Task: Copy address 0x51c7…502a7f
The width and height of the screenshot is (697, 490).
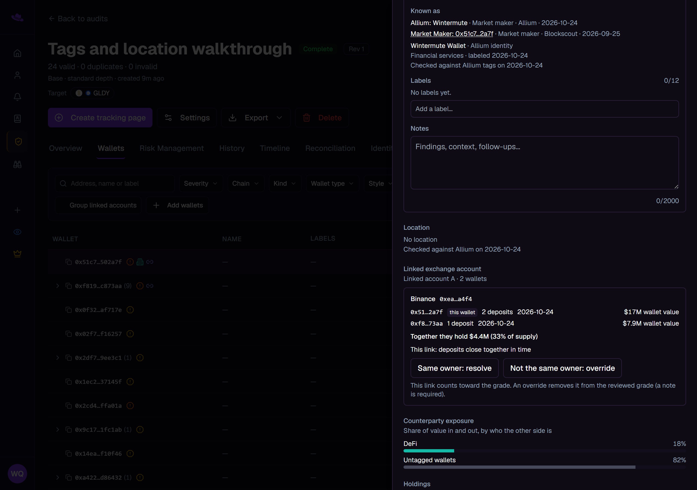Action: coord(69,262)
